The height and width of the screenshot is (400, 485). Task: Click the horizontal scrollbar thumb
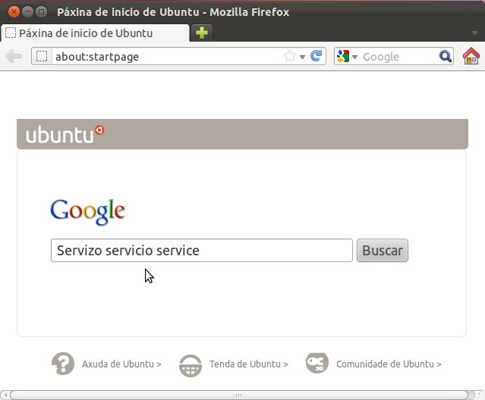click(x=239, y=395)
